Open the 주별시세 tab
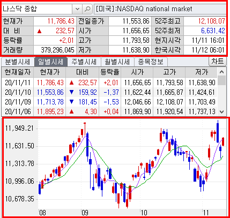 click(x=84, y=62)
